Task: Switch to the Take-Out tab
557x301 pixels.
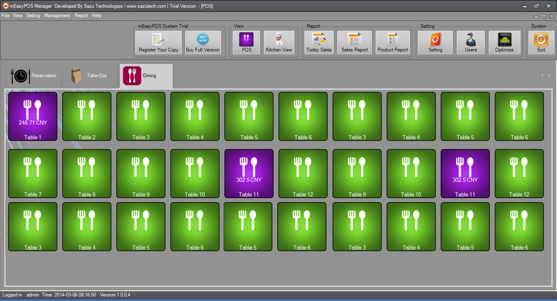Action: coord(90,76)
